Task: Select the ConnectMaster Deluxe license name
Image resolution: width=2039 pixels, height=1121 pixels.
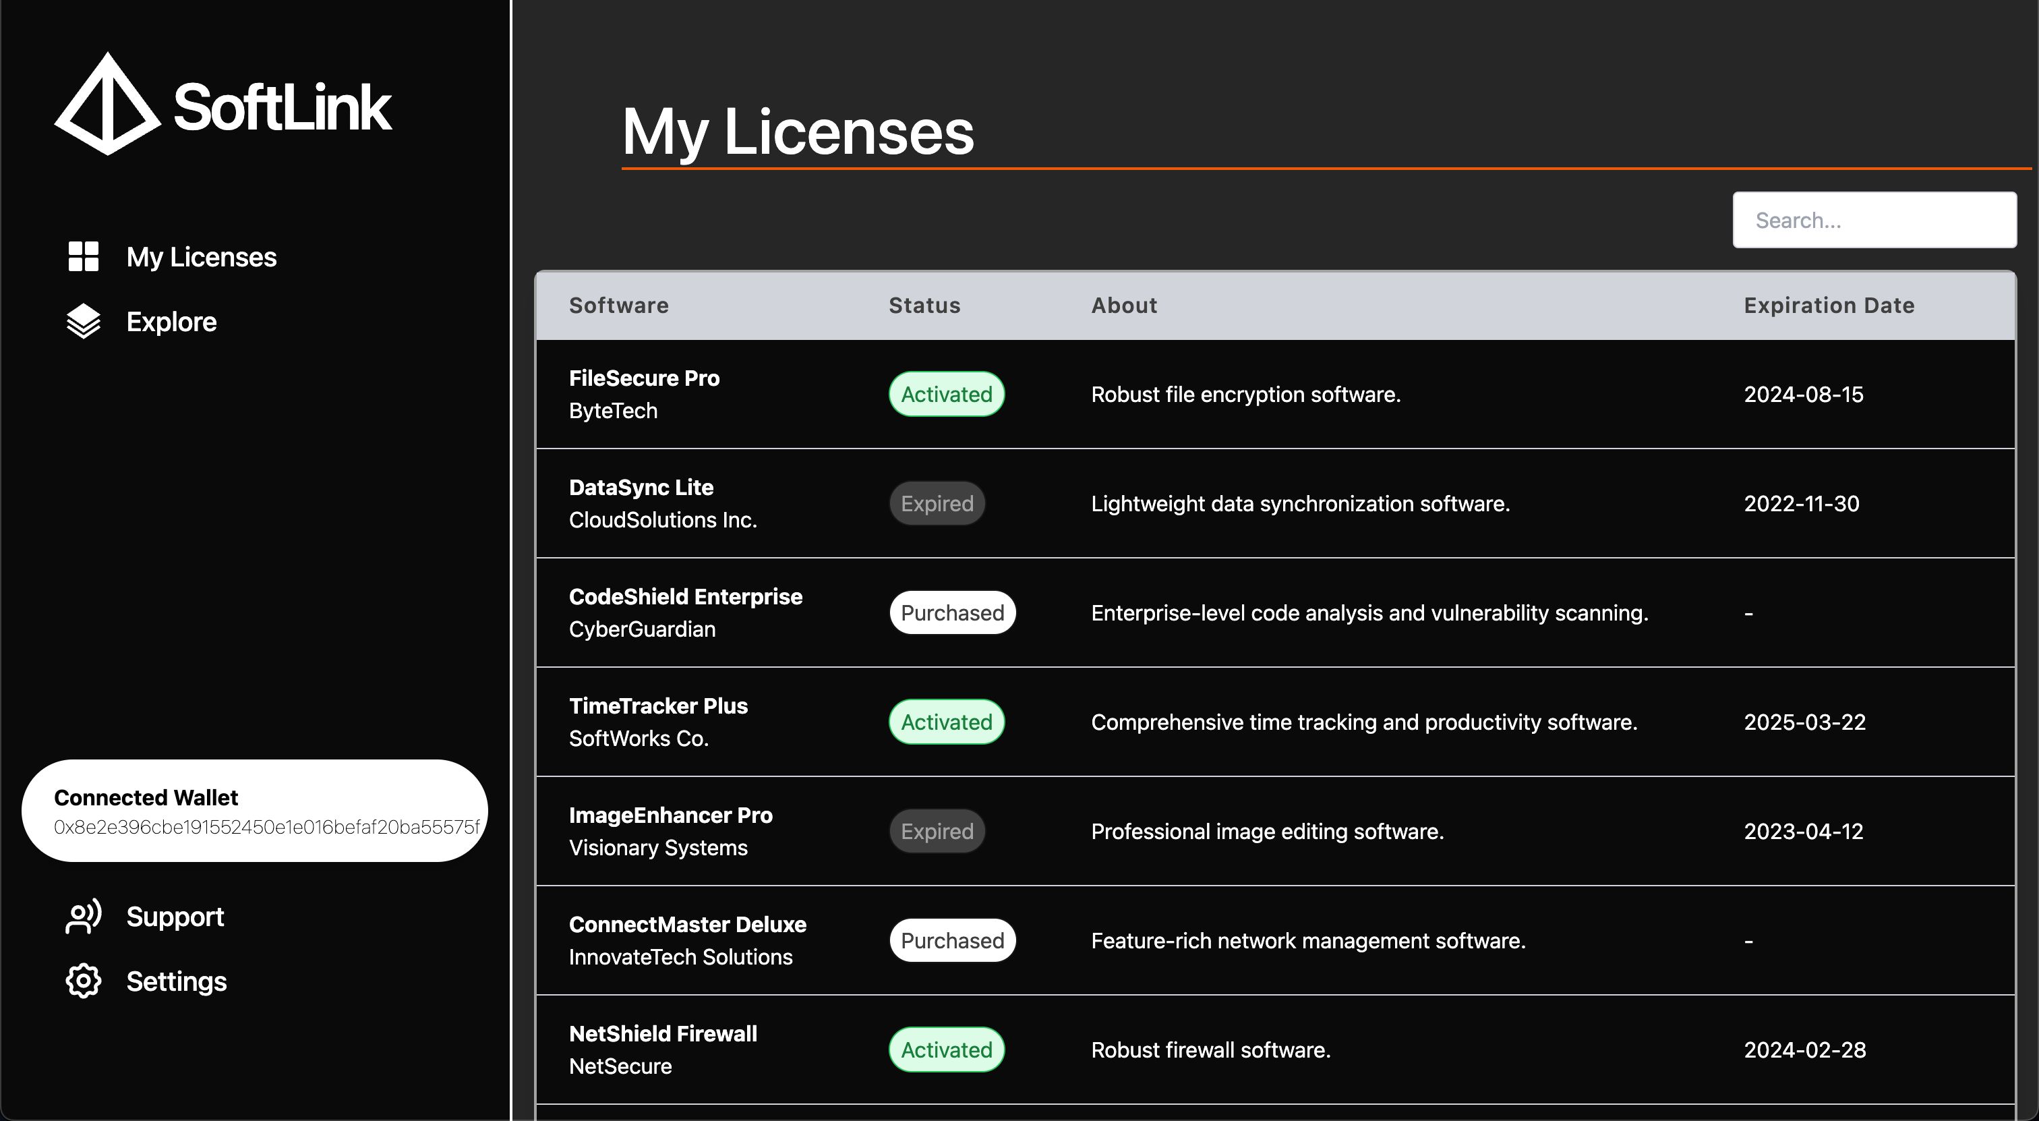Action: click(688, 925)
